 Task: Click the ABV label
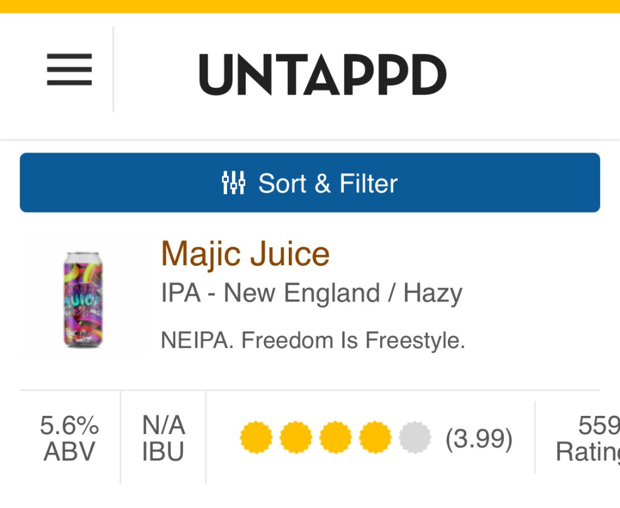[x=70, y=452]
